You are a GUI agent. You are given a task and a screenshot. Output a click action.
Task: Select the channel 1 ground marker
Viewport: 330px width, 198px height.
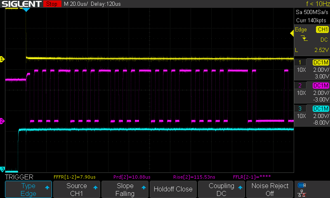[x=2, y=59]
